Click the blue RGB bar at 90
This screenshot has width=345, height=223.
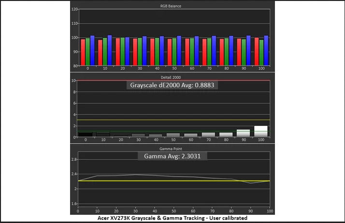click(248, 50)
